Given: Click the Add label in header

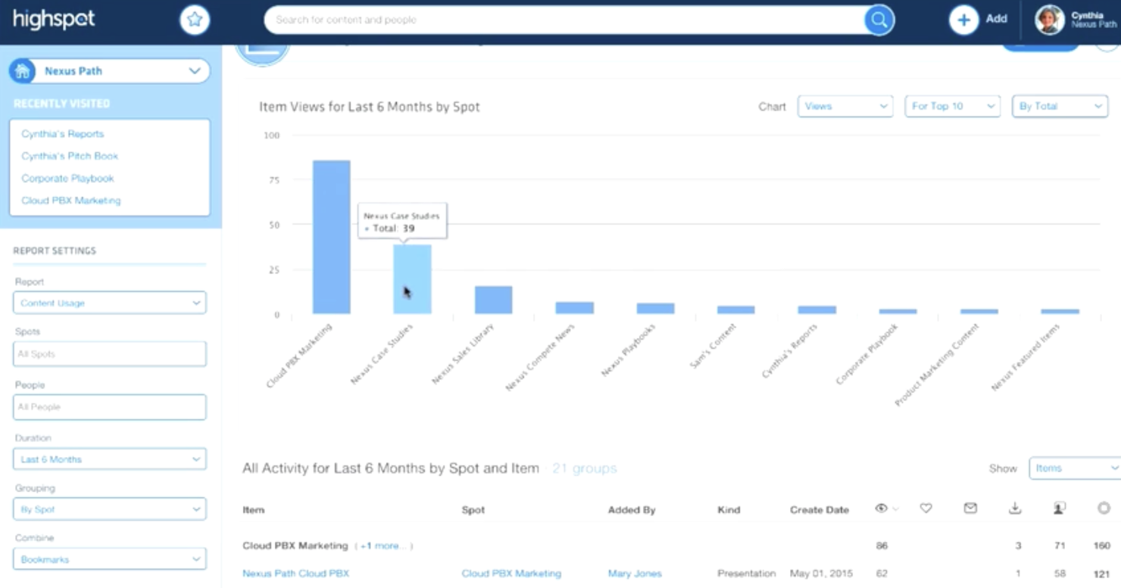Looking at the screenshot, I should click(996, 19).
